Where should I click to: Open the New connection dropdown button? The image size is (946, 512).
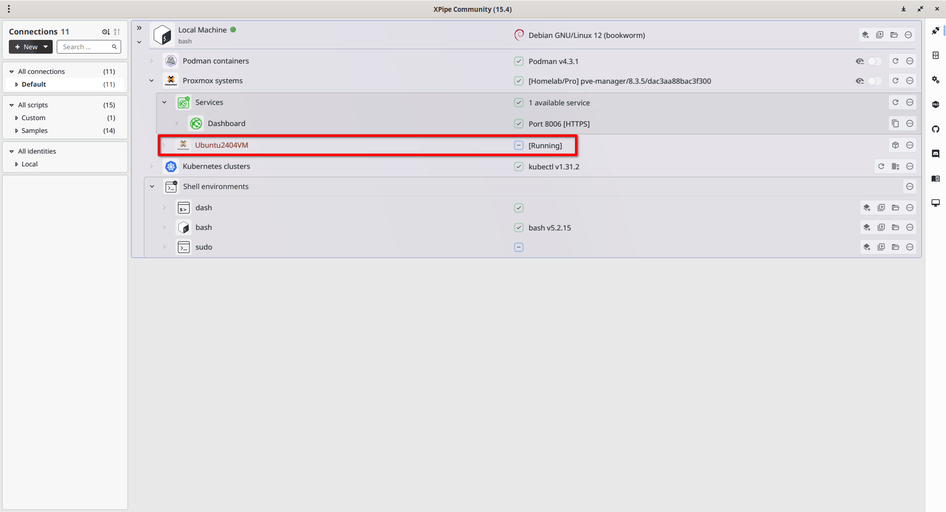point(31,47)
